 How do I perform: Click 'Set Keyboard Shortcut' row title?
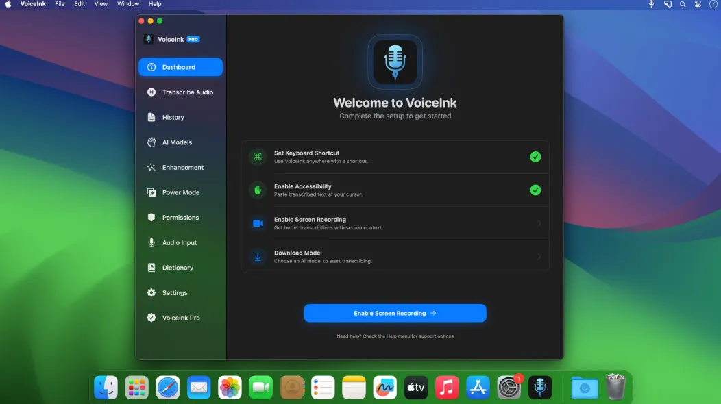click(307, 153)
